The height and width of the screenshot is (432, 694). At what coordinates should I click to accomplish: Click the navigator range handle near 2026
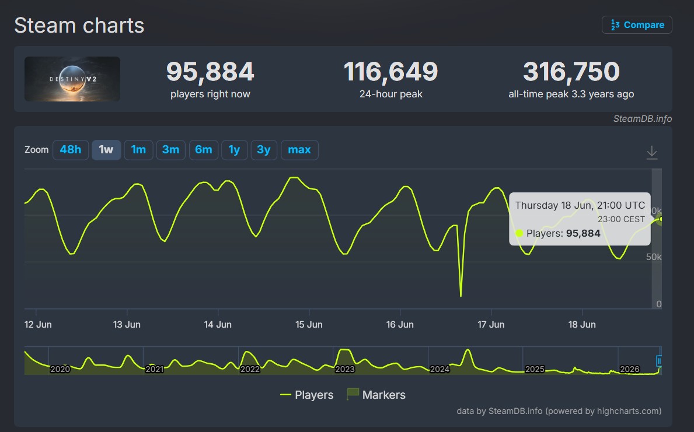pos(658,361)
